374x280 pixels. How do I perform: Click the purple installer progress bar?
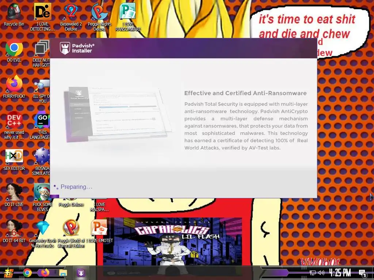point(55,197)
